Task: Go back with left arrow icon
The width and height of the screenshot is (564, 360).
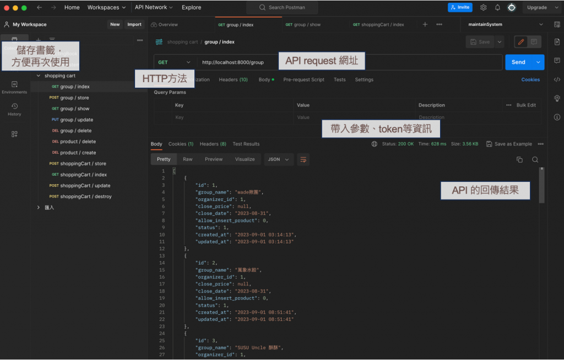Action: point(39,7)
